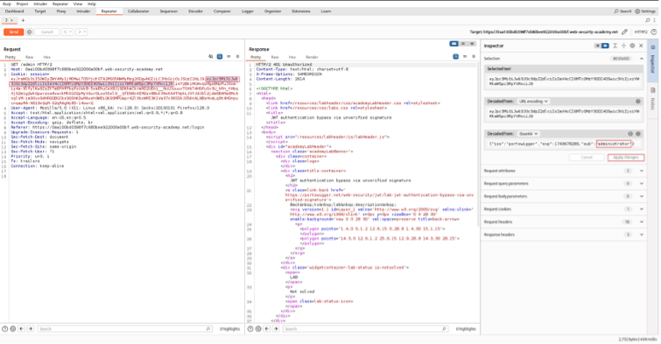Click Cancel button in Inspector
The width and height of the screenshot is (661, 344).
point(587,158)
